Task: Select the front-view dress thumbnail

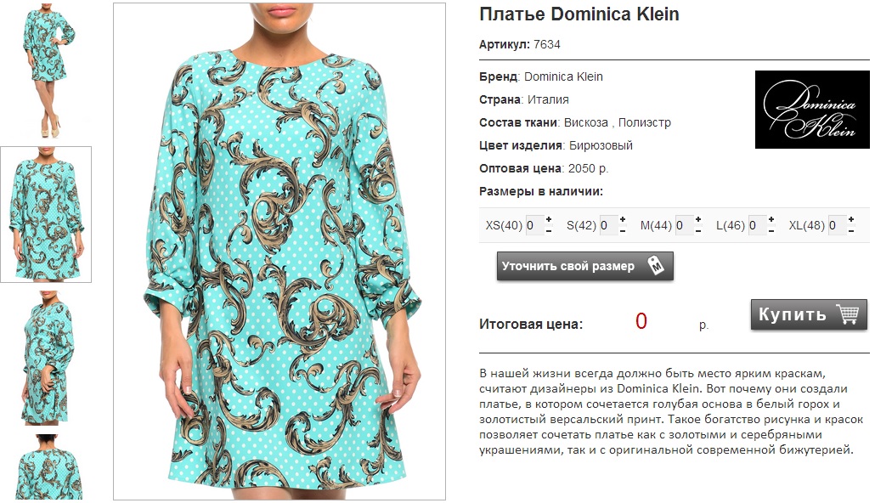Action: [46, 214]
